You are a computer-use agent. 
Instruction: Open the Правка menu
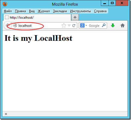pos(20,11)
